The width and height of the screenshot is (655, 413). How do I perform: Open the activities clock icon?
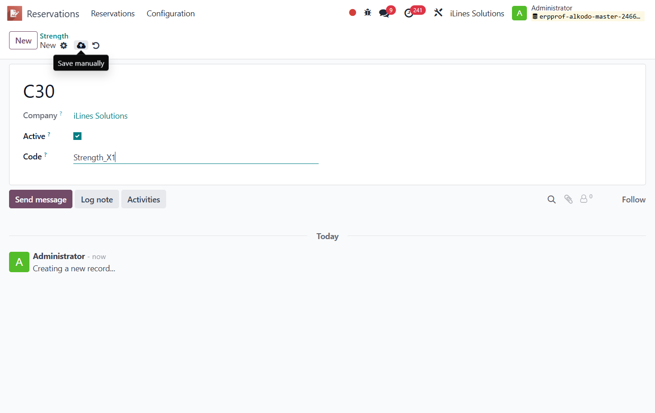(409, 13)
